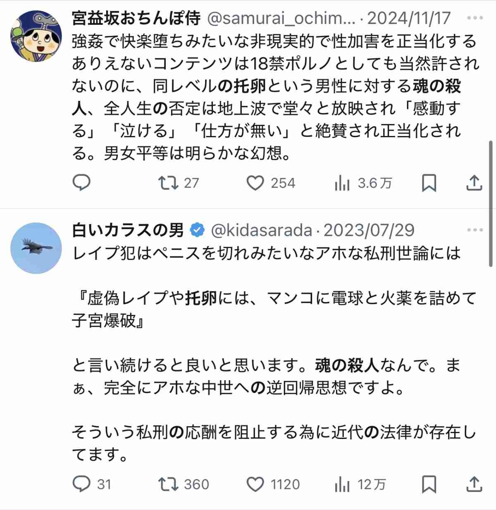Screen dimensions: 496x510
Task: Open more options for the first tweet
Action: [x=475, y=18]
